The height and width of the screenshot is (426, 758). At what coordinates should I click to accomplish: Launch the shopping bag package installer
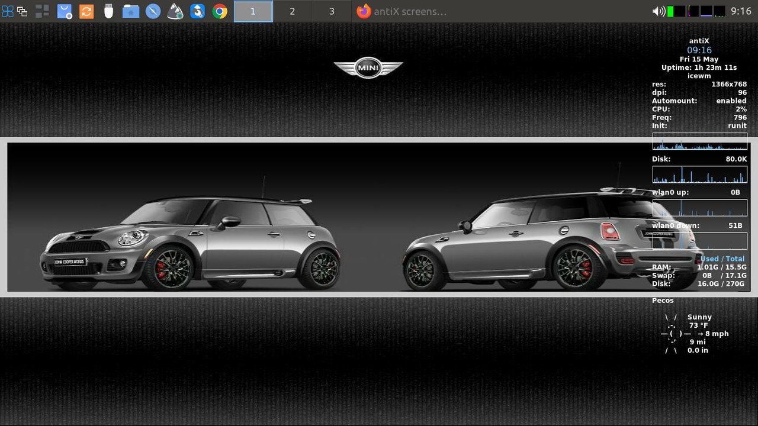[65, 11]
